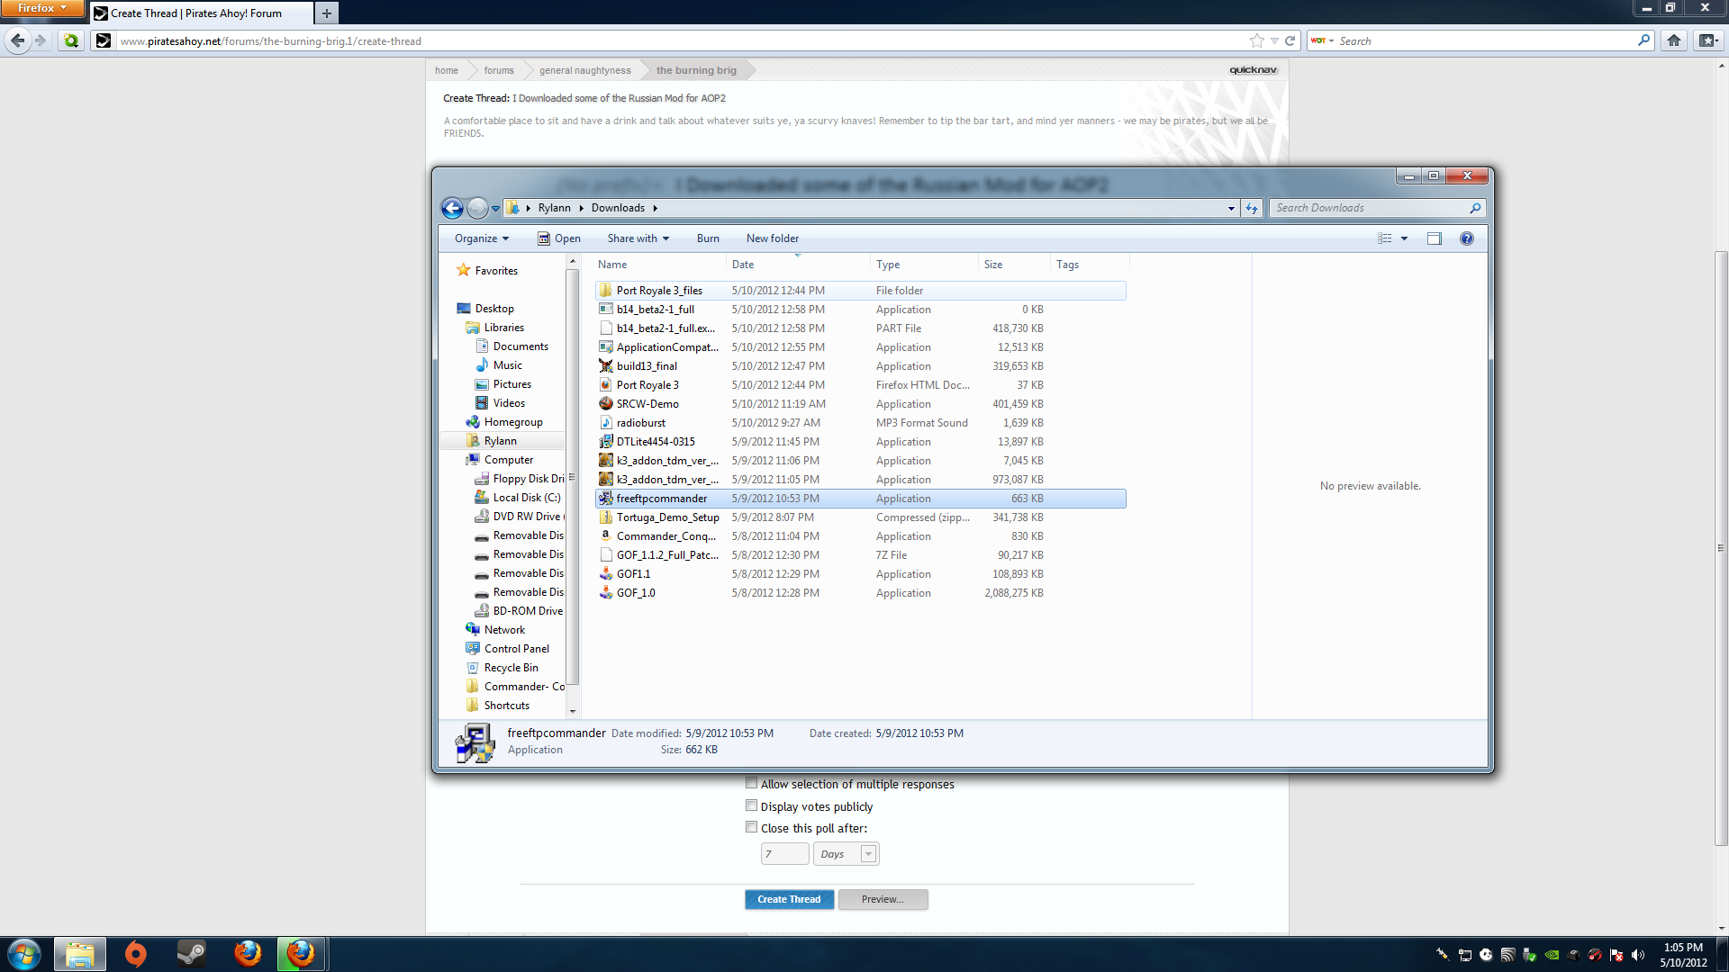The width and height of the screenshot is (1729, 972).
Task: Click the Create Thread button
Action: coord(789,899)
